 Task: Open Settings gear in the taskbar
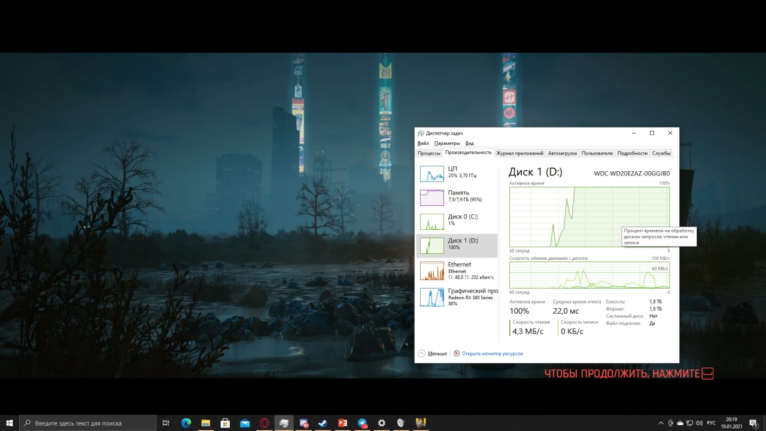click(x=381, y=423)
